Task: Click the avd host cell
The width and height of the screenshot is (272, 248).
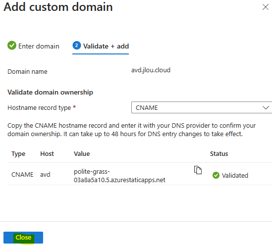Action: pyautogui.click(x=45, y=175)
